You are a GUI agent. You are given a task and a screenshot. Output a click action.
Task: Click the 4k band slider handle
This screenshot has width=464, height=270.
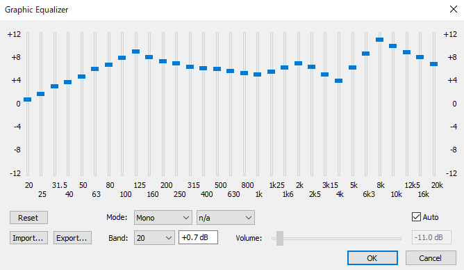pos(339,81)
